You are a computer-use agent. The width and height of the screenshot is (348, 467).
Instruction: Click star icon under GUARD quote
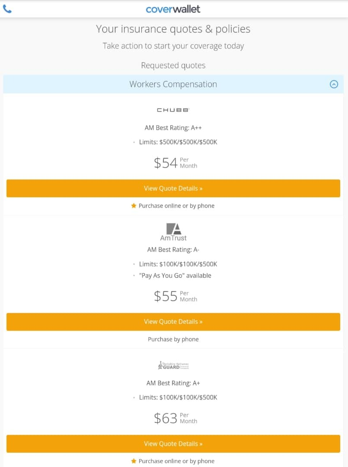(x=134, y=461)
